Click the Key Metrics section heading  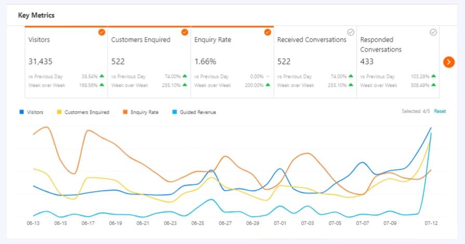pos(36,15)
